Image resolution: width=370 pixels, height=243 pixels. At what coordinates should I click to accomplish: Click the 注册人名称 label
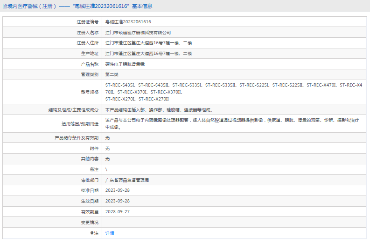coord(88,33)
